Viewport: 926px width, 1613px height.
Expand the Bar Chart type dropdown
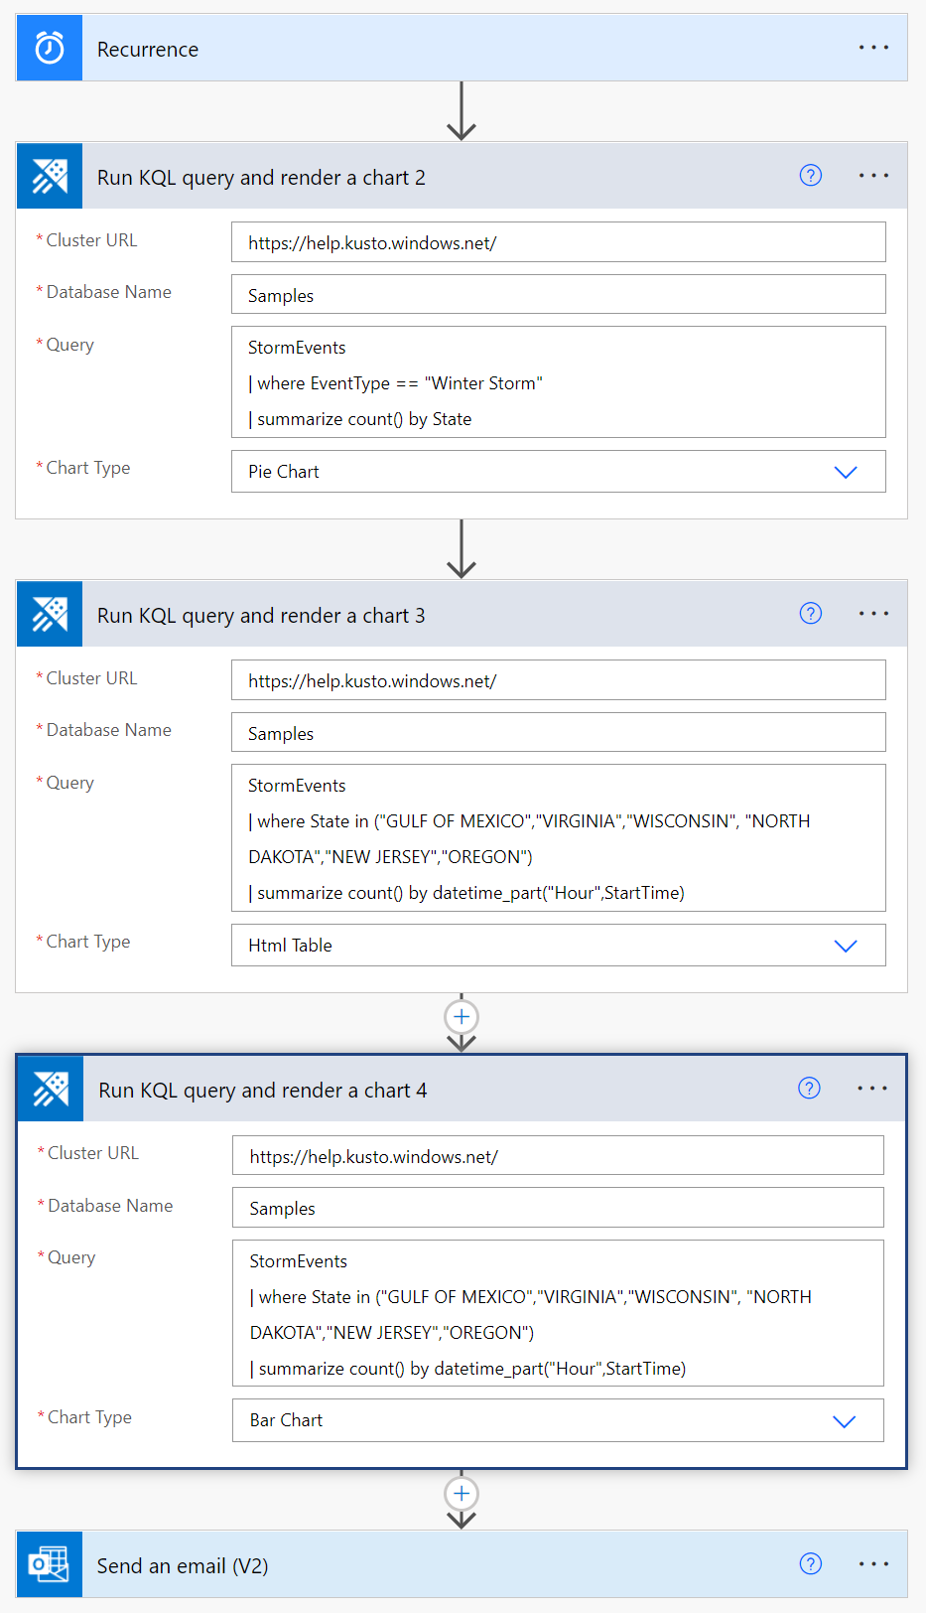pos(844,1421)
